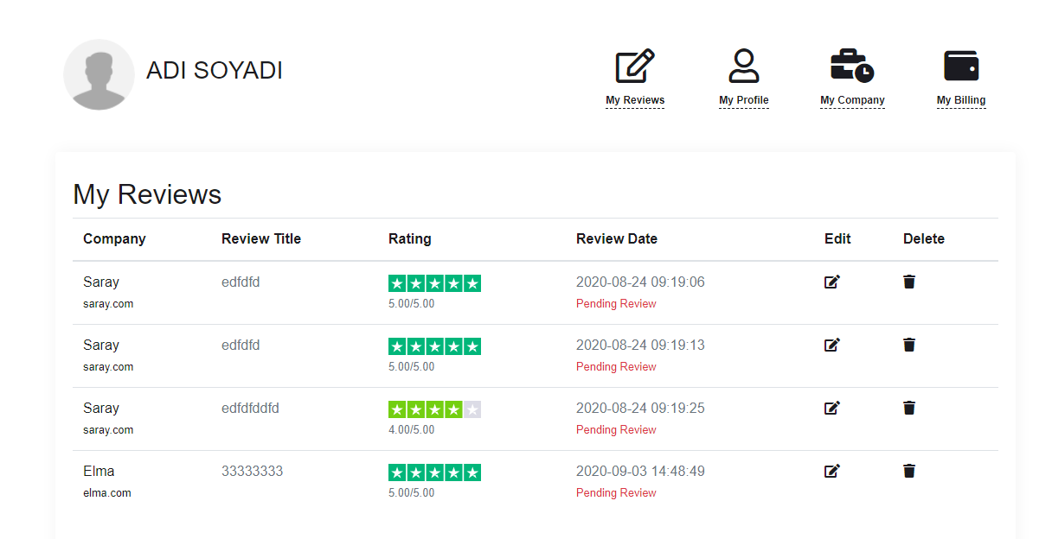Delete the edfdfddfd review
1052x539 pixels.
[x=909, y=408]
